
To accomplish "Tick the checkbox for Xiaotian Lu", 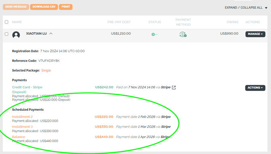I will pos(6,34).
